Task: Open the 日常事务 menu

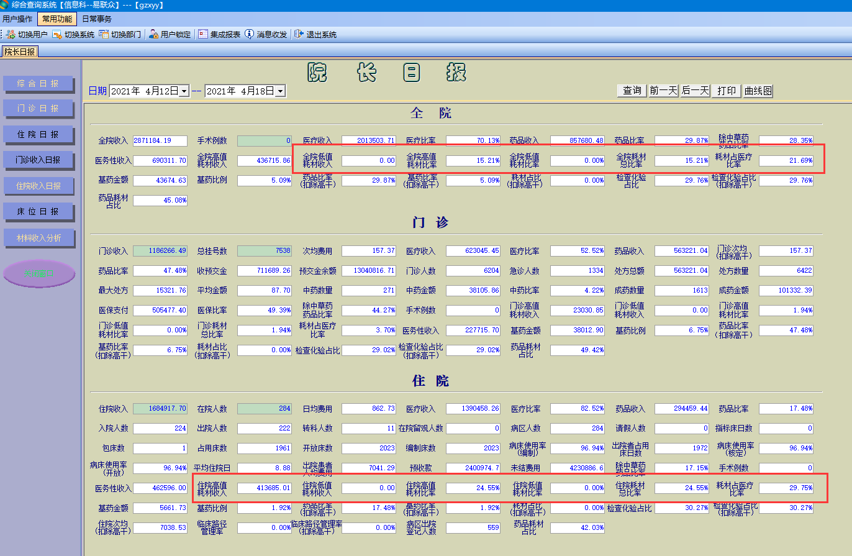Action: click(x=97, y=19)
